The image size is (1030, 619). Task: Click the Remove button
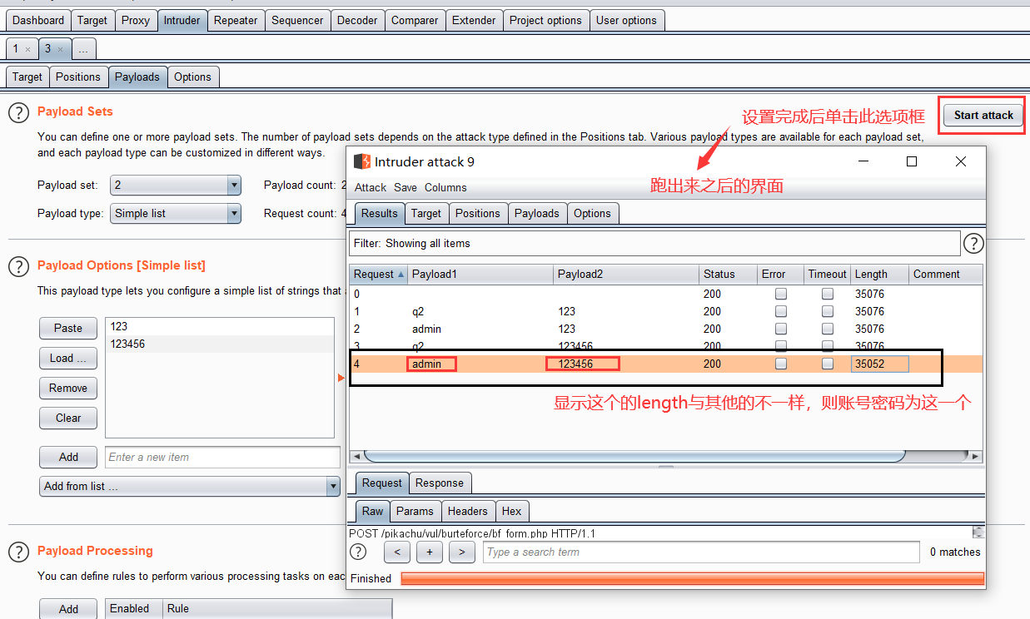click(x=68, y=388)
